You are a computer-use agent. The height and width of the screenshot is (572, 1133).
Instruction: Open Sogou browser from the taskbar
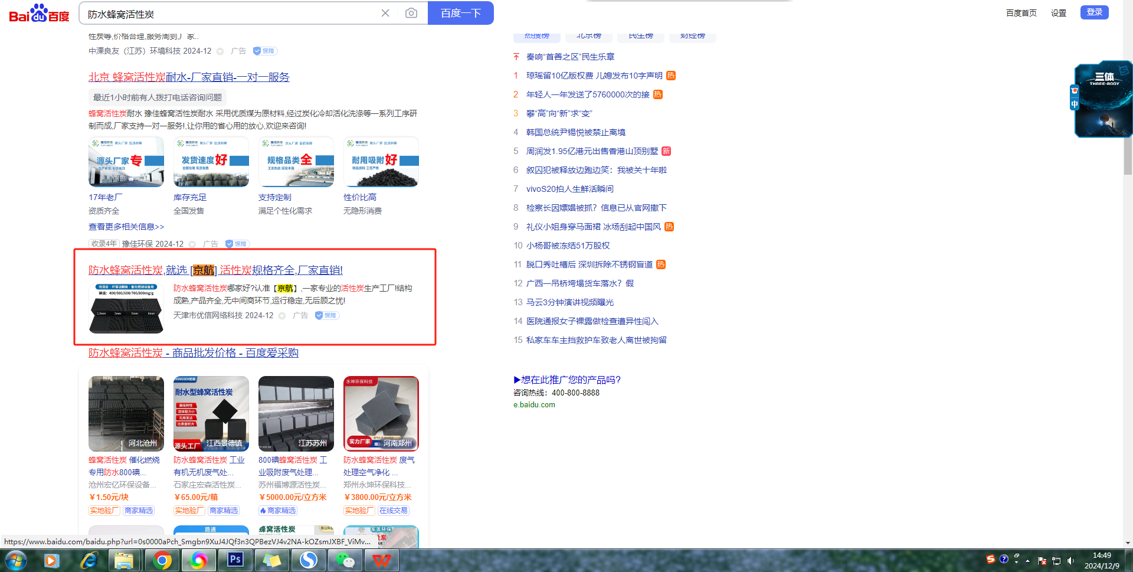308,560
